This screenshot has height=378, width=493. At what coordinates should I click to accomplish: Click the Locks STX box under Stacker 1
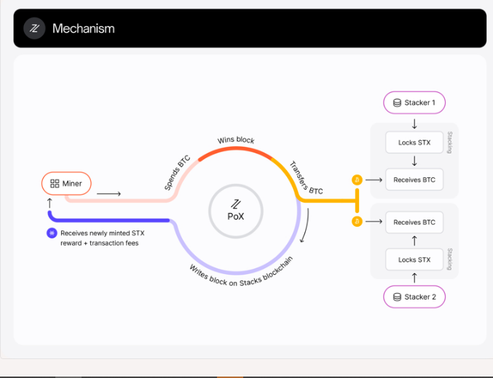tap(414, 142)
